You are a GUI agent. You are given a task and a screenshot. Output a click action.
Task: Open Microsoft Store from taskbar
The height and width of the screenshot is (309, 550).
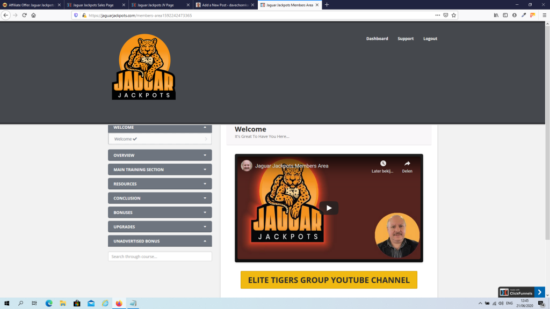click(77, 304)
